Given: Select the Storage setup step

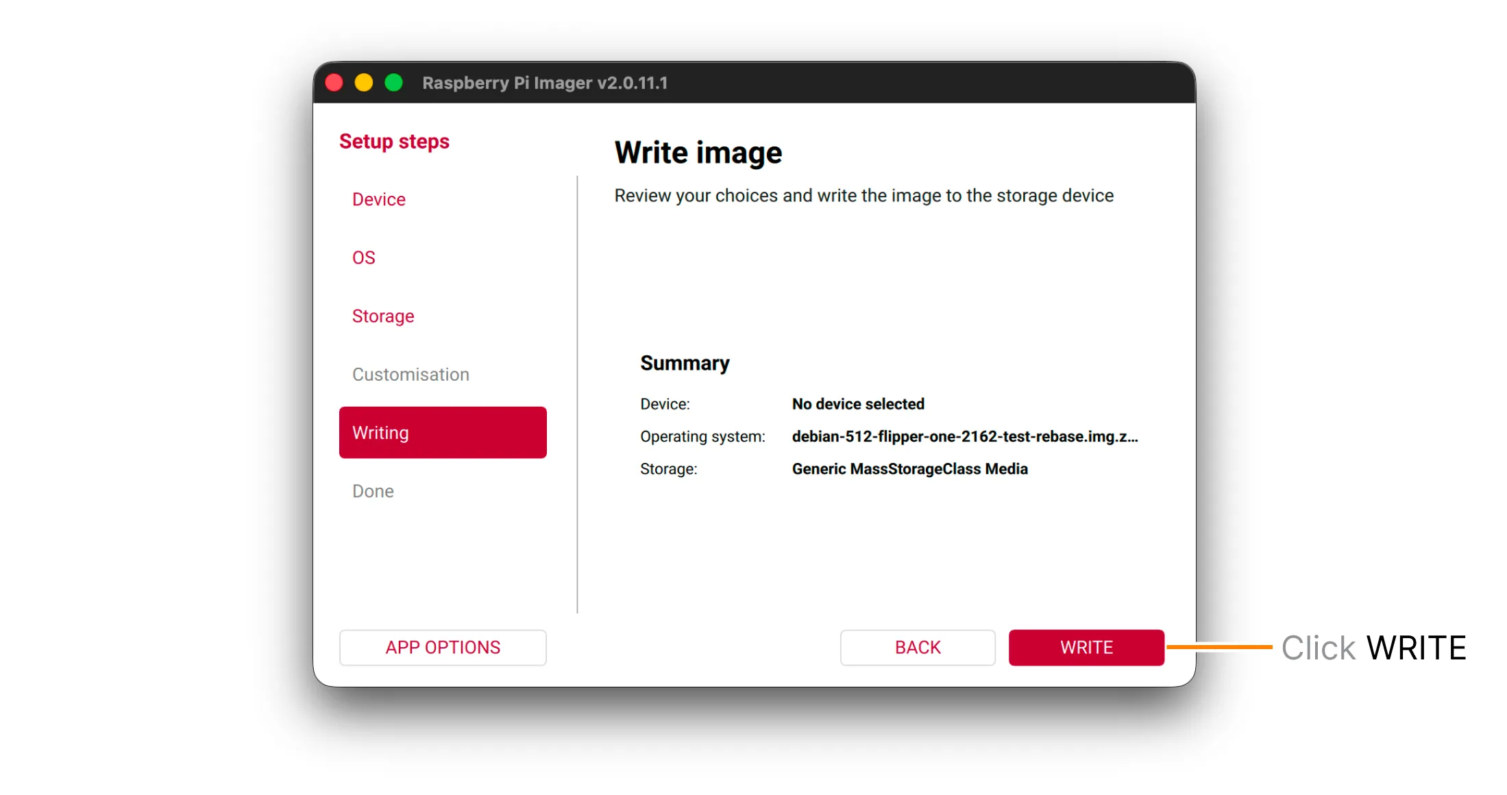Looking at the screenshot, I should (383, 316).
